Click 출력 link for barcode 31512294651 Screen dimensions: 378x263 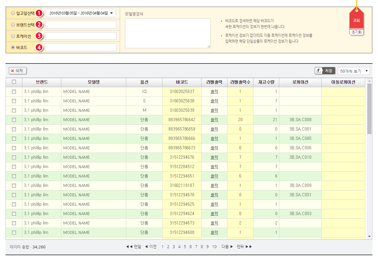214,176
